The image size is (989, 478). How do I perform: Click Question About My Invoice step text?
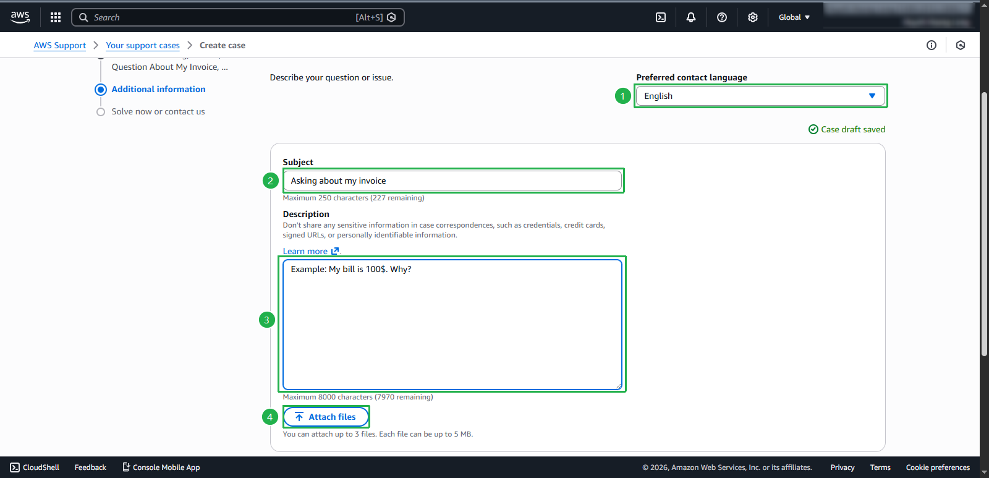point(170,67)
